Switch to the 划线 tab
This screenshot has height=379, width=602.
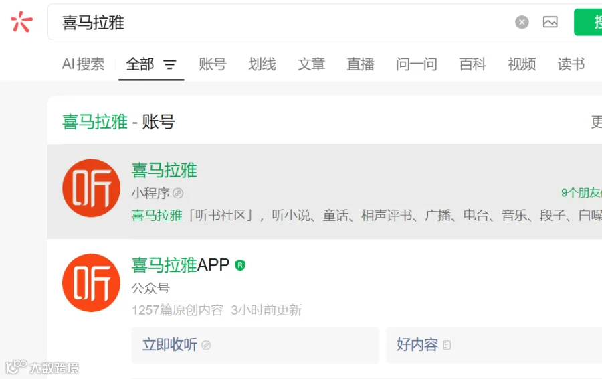262,64
